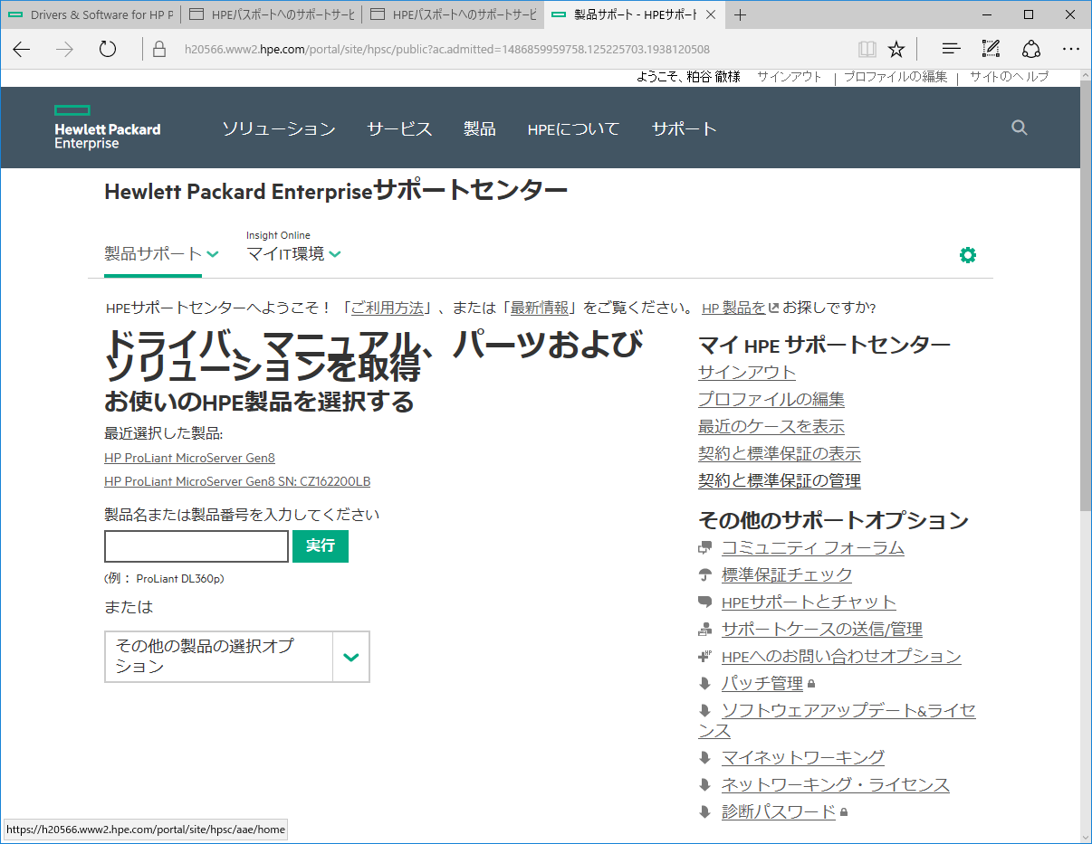Close the active 製品サポート tab

click(x=710, y=15)
